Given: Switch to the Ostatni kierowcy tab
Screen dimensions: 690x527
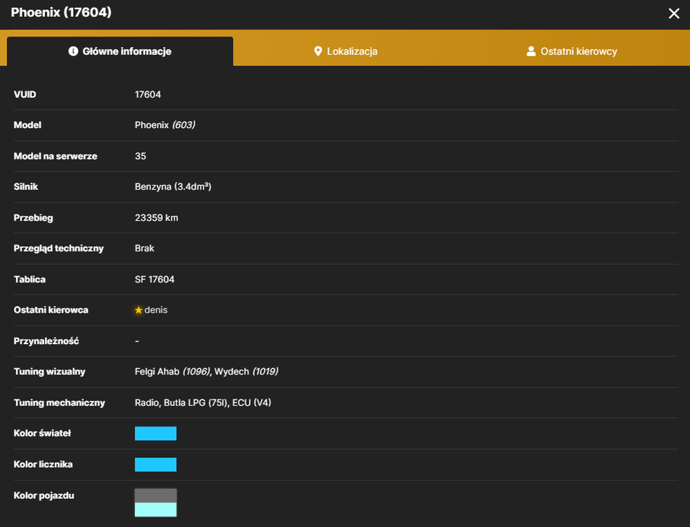Looking at the screenshot, I should click(x=572, y=51).
